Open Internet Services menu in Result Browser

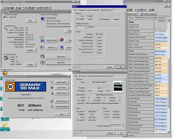point(150,4)
